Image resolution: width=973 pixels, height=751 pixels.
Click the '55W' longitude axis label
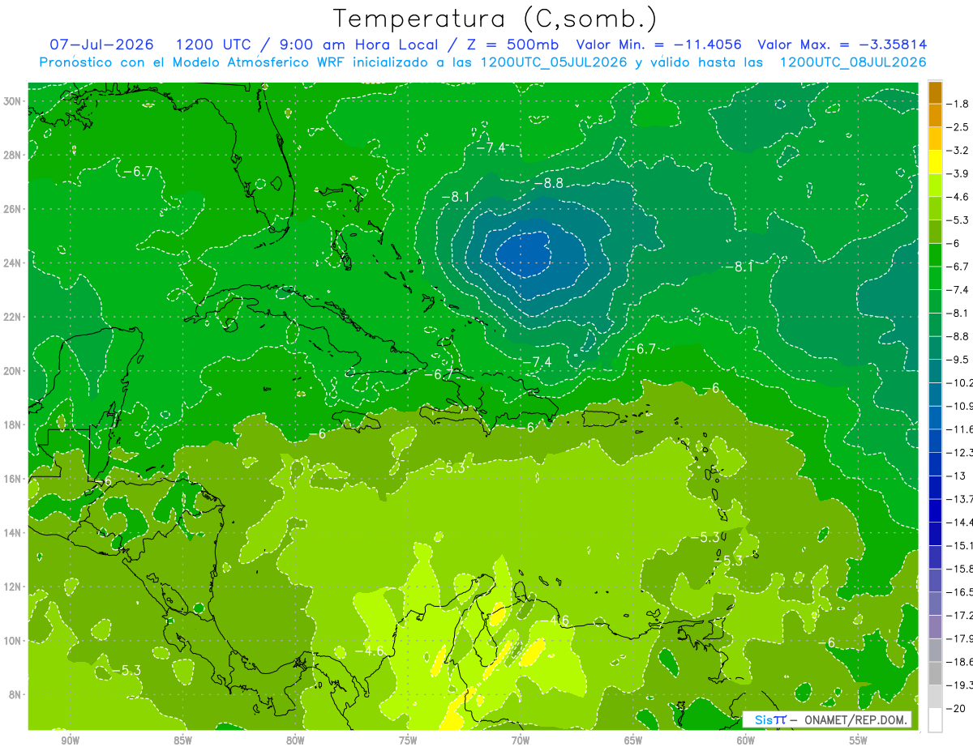[x=859, y=740]
